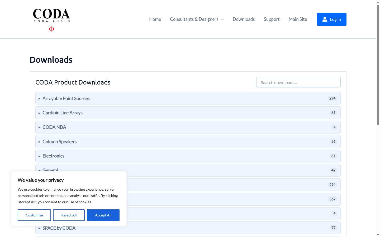Click the 42 count badge on General
Screen dimensions: 380x237
(333, 170)
